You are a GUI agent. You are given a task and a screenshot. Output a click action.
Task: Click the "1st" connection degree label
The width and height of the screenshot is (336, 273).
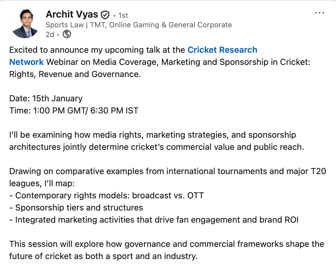123,15
